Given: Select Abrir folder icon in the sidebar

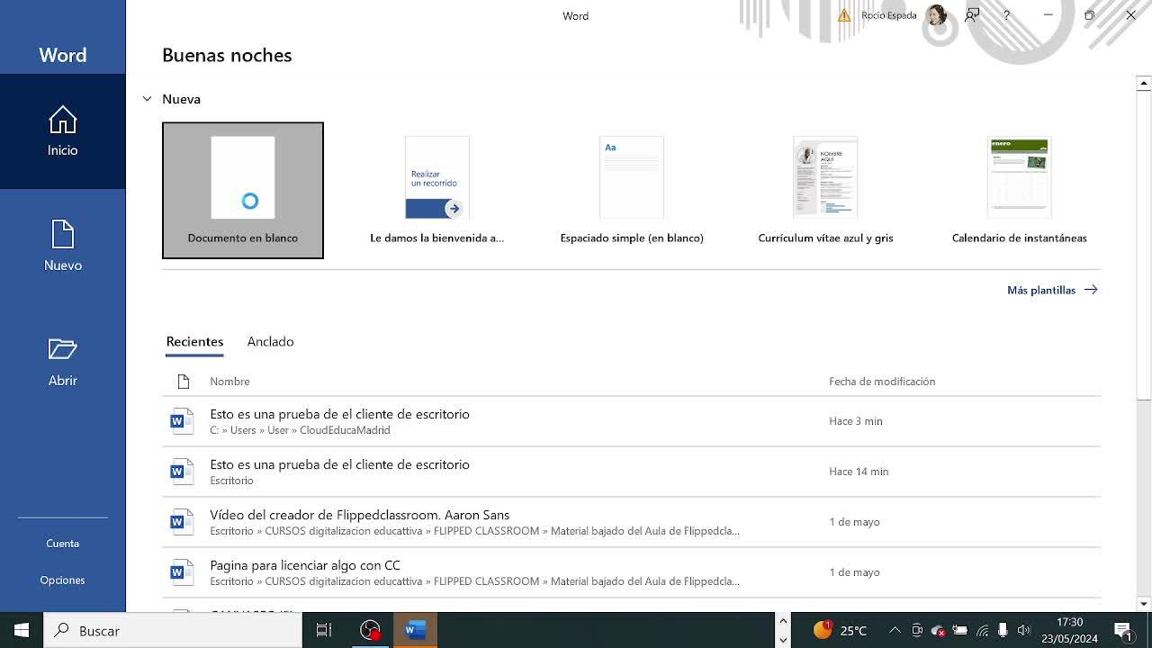Looking at the screenshot, I should coord(63,349).
